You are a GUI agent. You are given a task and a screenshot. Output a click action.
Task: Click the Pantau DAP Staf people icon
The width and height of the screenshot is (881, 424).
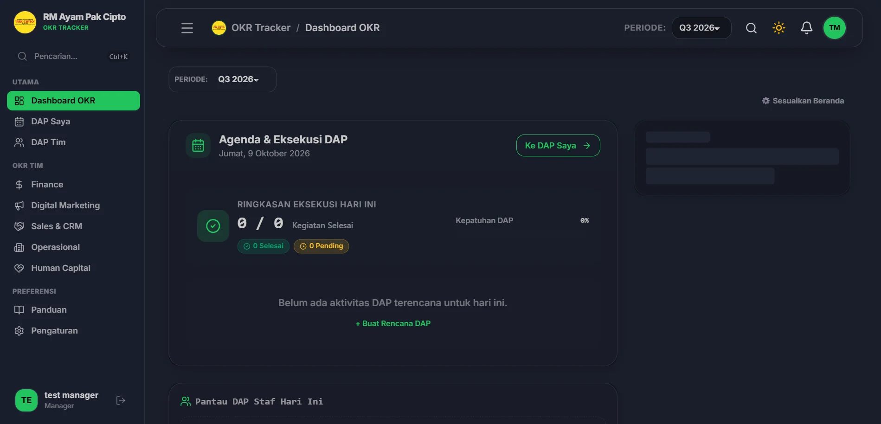[186, 401]
